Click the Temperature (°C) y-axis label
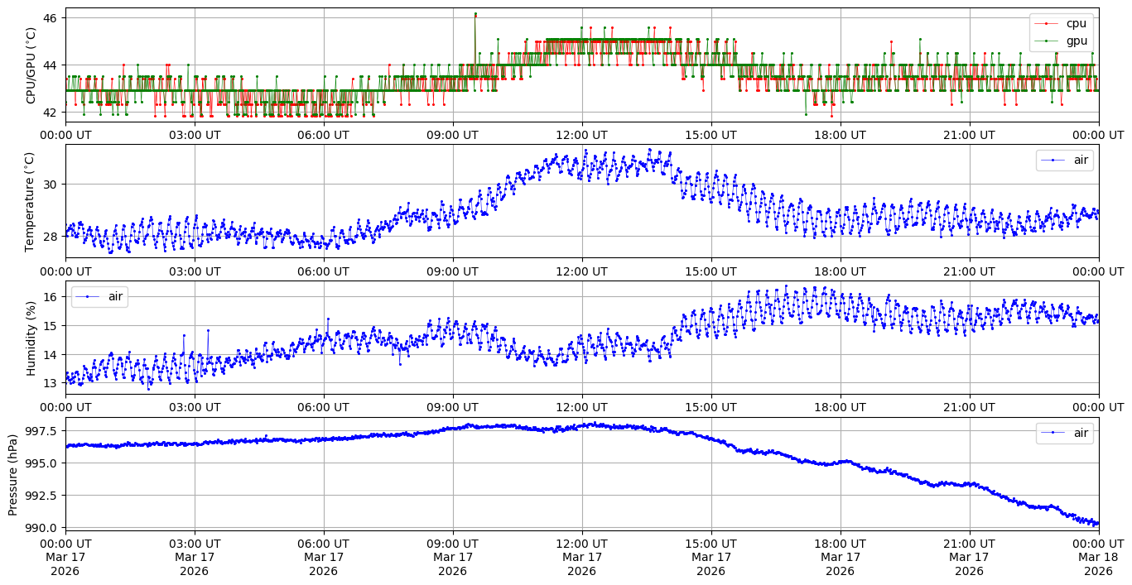Image resolution: width=1132 pixels, height=585 pixels. point(31,201)
